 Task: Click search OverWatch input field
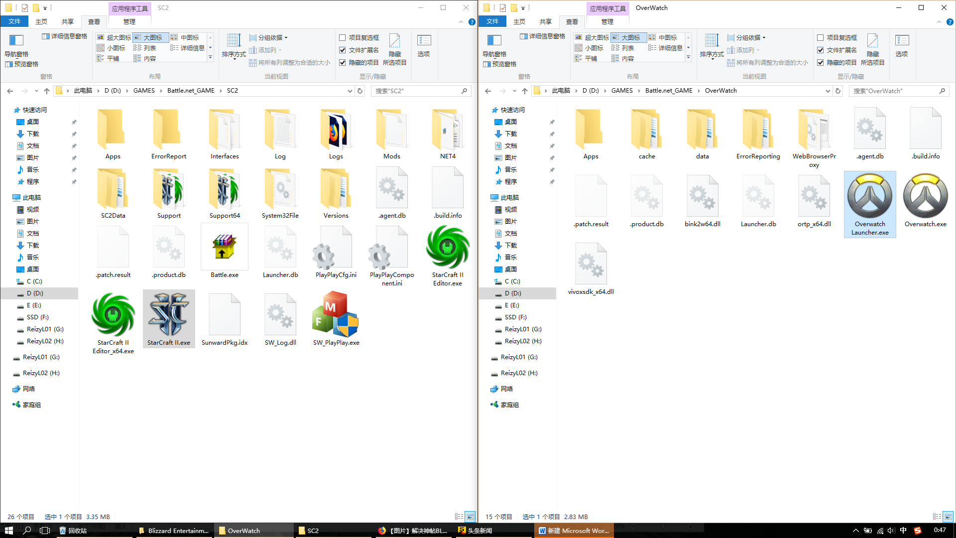tap(899, 91)
